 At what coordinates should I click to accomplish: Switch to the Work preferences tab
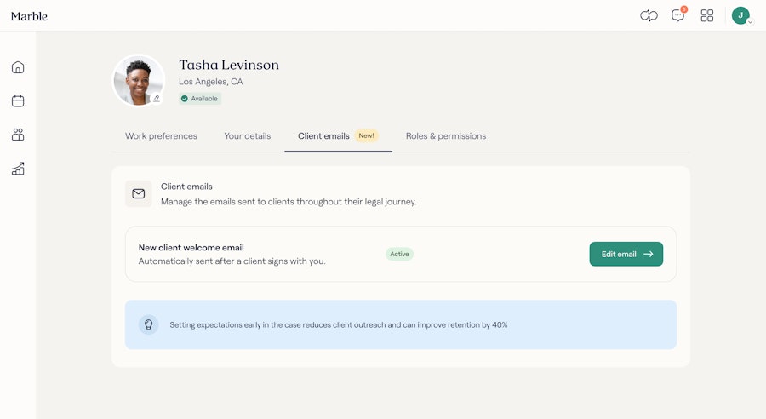pos(161,136)
